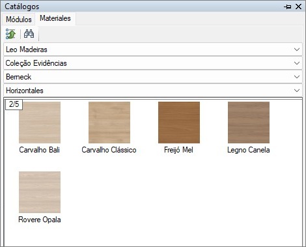The image size is (306, 247).
Task: Click the Rovere Opala label
Action: point(40,220)
